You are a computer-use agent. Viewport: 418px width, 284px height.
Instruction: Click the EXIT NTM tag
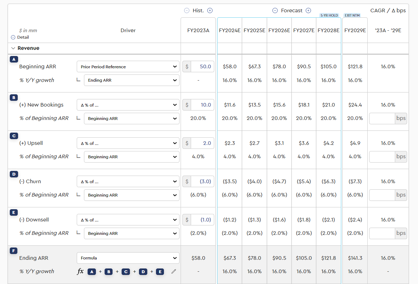click(x=352, y=16)
